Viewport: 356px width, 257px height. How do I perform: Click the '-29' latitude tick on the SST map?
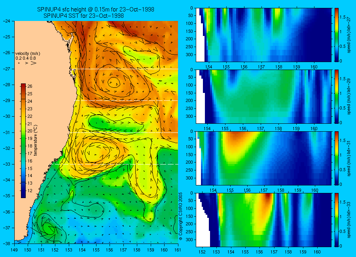[7, 100]
